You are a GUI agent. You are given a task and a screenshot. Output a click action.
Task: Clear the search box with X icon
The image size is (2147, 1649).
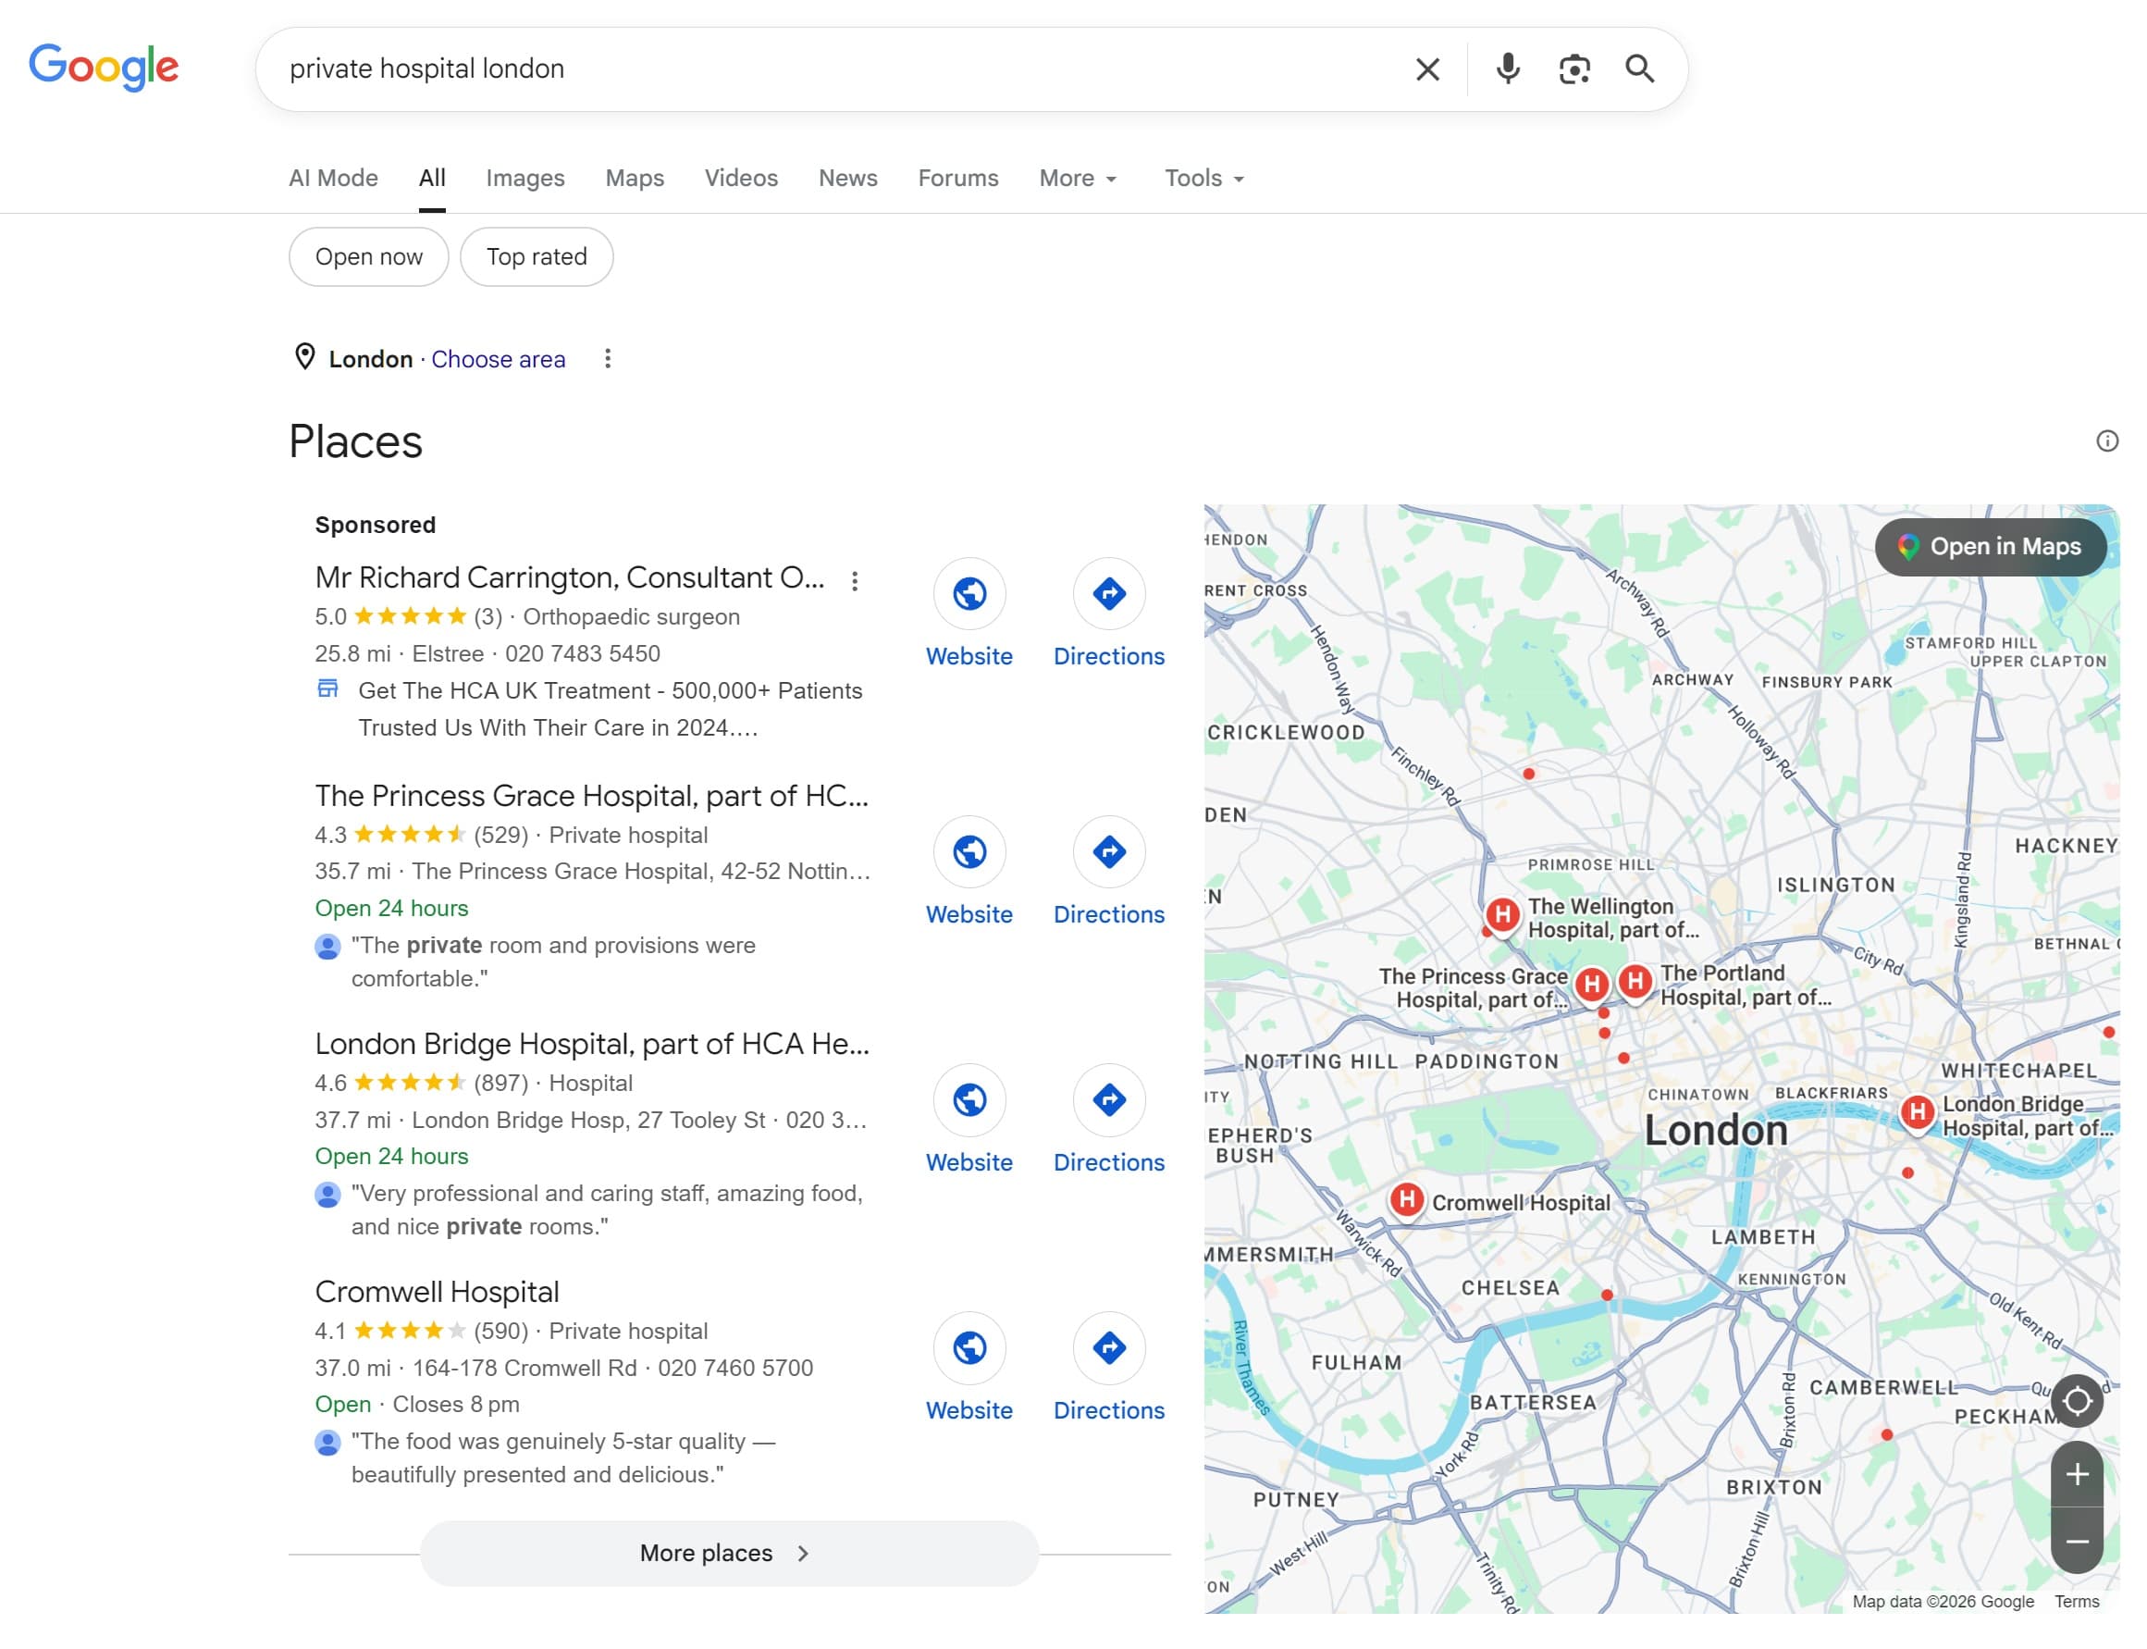pyautogui.click(x=1426, y=68)
